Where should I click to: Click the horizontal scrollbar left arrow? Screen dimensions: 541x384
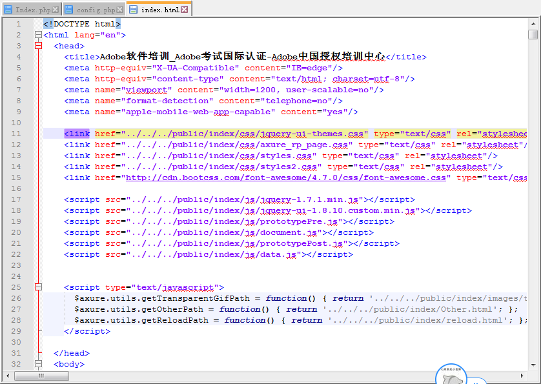click(x=8, y=376)
